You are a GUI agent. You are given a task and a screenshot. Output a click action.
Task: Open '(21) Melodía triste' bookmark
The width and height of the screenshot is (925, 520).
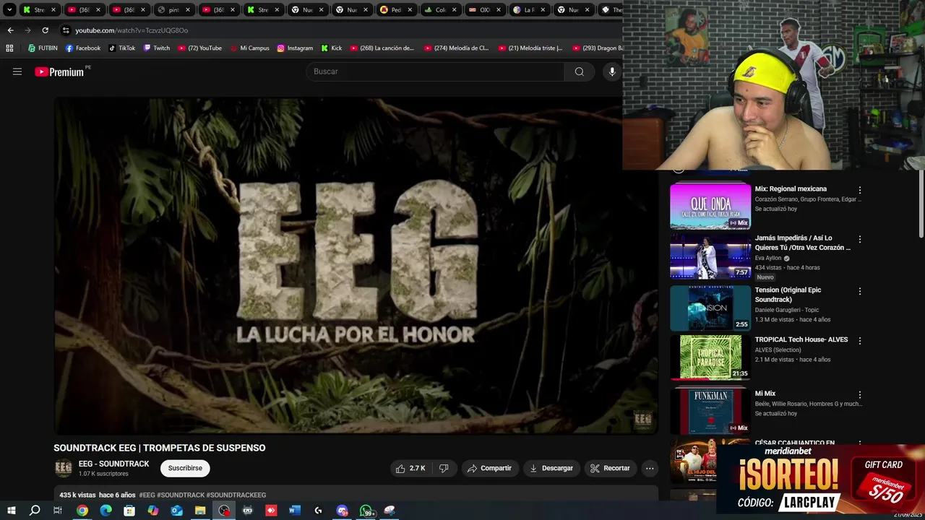coord(530,48)
